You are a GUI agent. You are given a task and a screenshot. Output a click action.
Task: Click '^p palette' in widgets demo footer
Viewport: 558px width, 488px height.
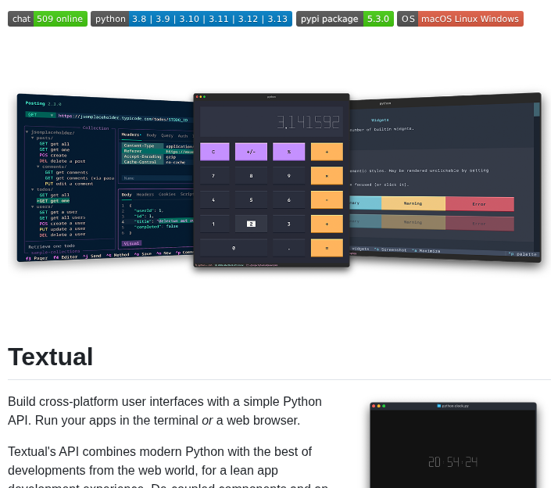tap(522, 254)
